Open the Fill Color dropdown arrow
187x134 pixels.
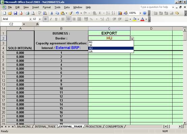(x=138, y=19)
